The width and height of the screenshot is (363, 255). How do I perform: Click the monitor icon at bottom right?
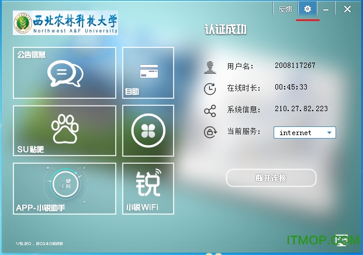click(x=343, y=240)
